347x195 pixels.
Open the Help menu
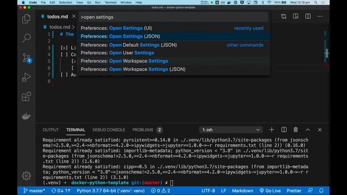tap(139, 2)
